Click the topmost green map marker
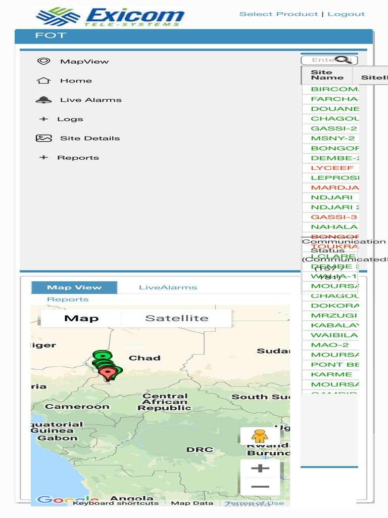 [x=102, y=356]
